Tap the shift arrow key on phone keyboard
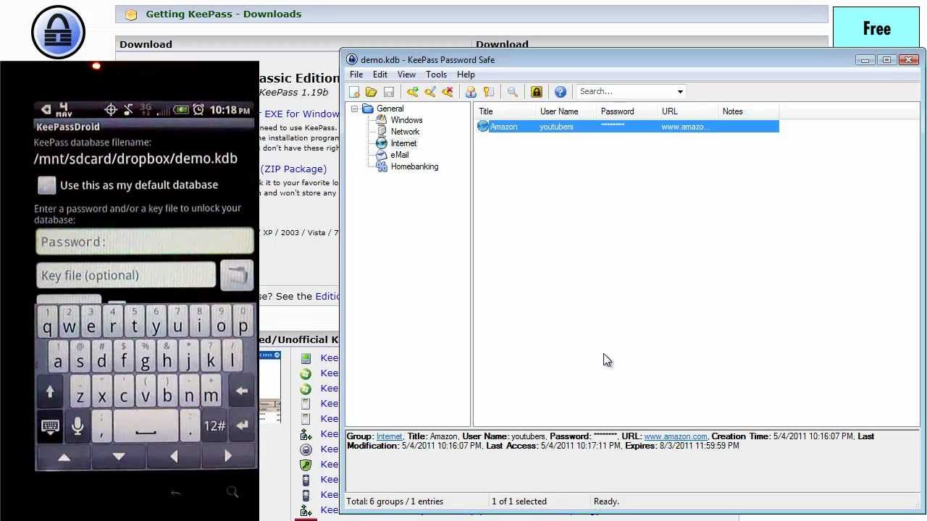Image resolution: width=927 pixels, height=521 pixels. click(50, 391)
